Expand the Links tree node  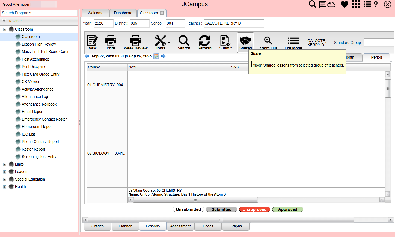[5, 164]
